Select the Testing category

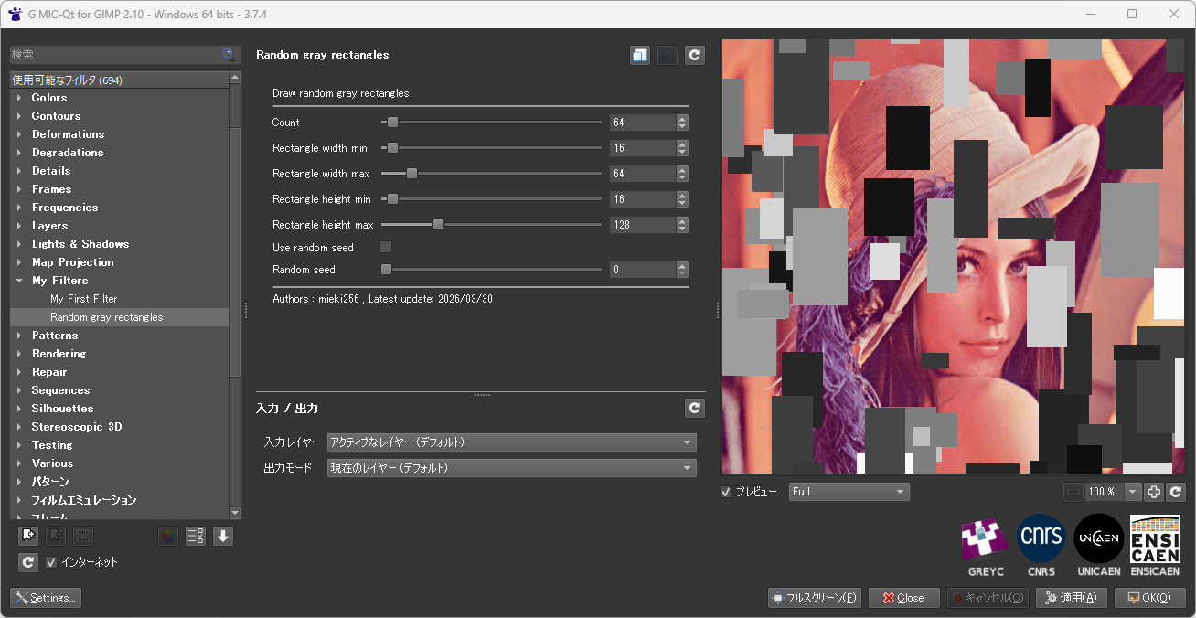point(52,445)
